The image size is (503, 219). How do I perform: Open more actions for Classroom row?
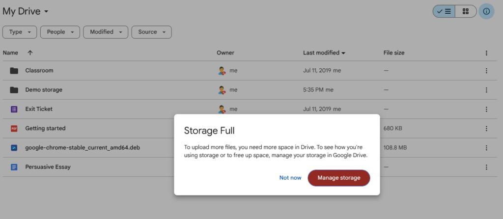[x=486, y=71]
